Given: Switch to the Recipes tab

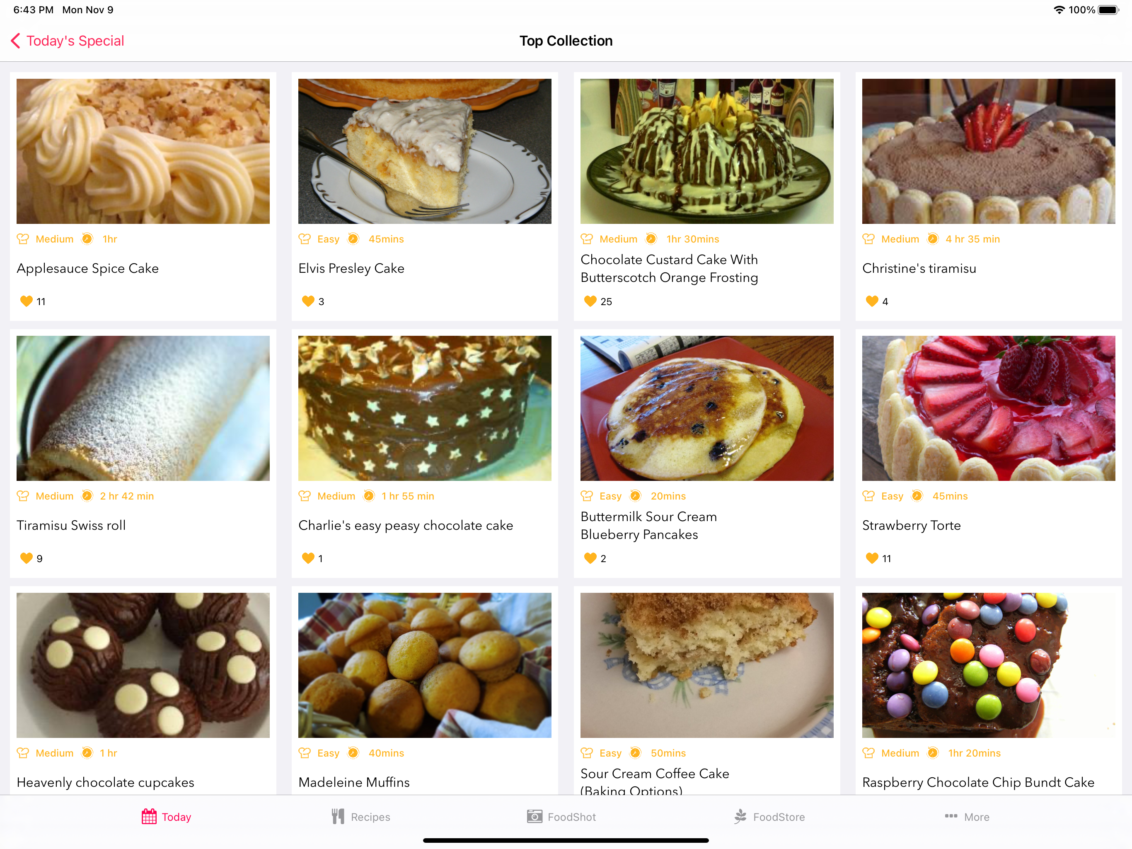Looking at the screenshot, I should [361, 817].
